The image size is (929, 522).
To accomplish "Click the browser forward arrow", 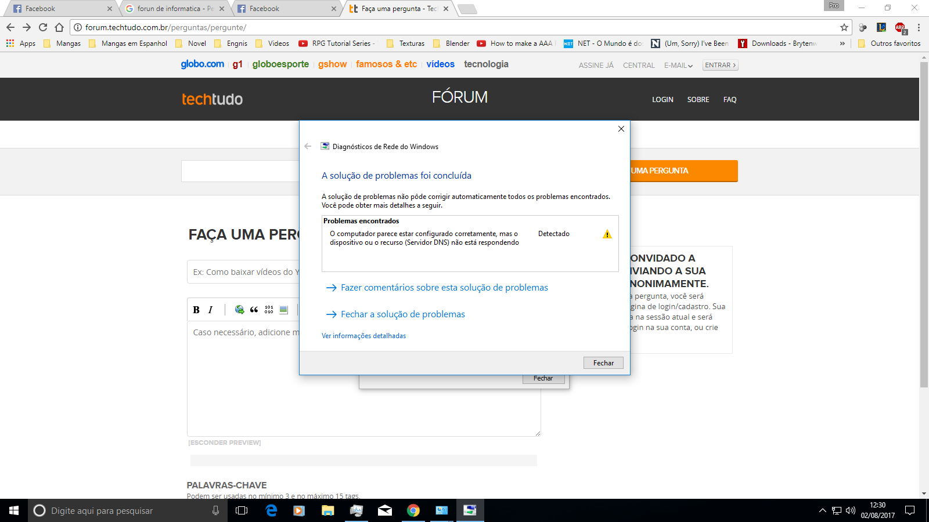I will pyautogui.click(x=27, y=27).
